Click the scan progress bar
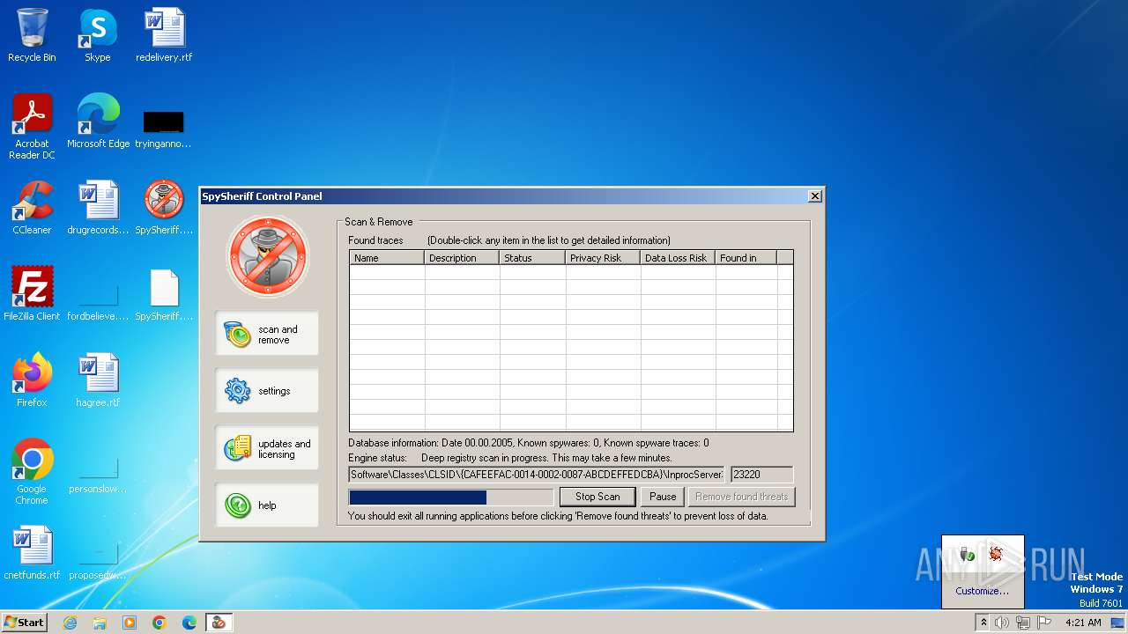This screenshot has height=634, width=1128. [x=451, y=498]
